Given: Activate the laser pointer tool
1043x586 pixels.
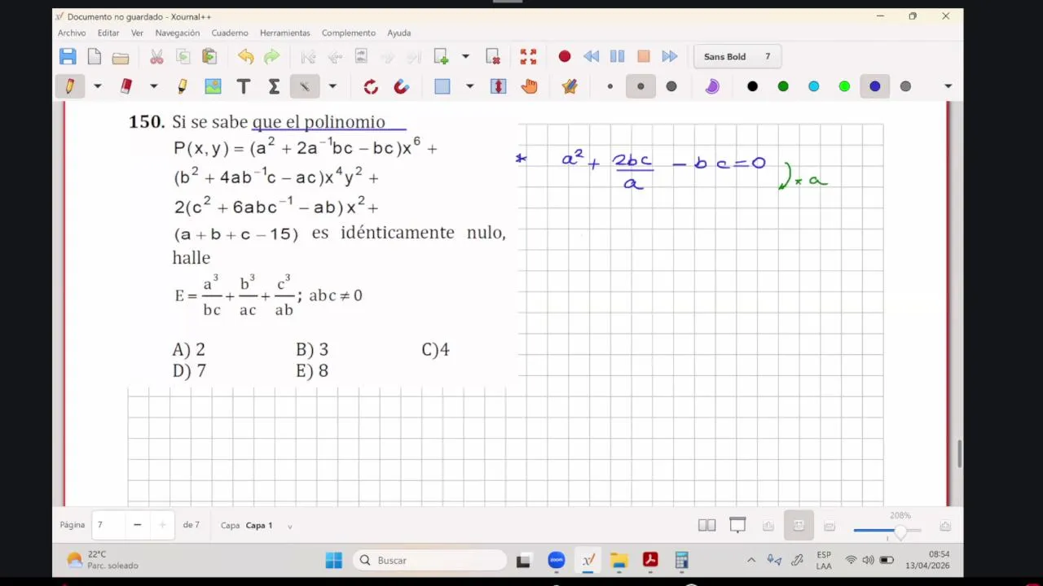Looking at the screenshot, I should tap(305, 86).
